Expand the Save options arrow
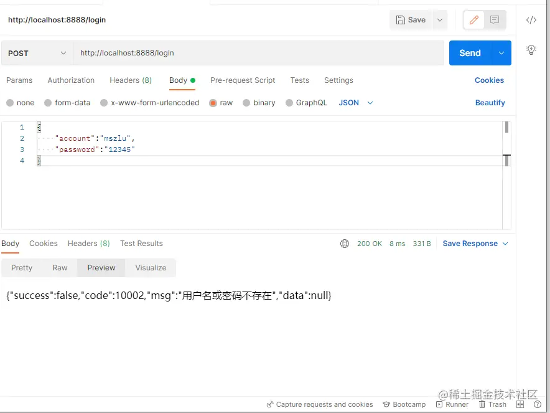 coord(439,20)
